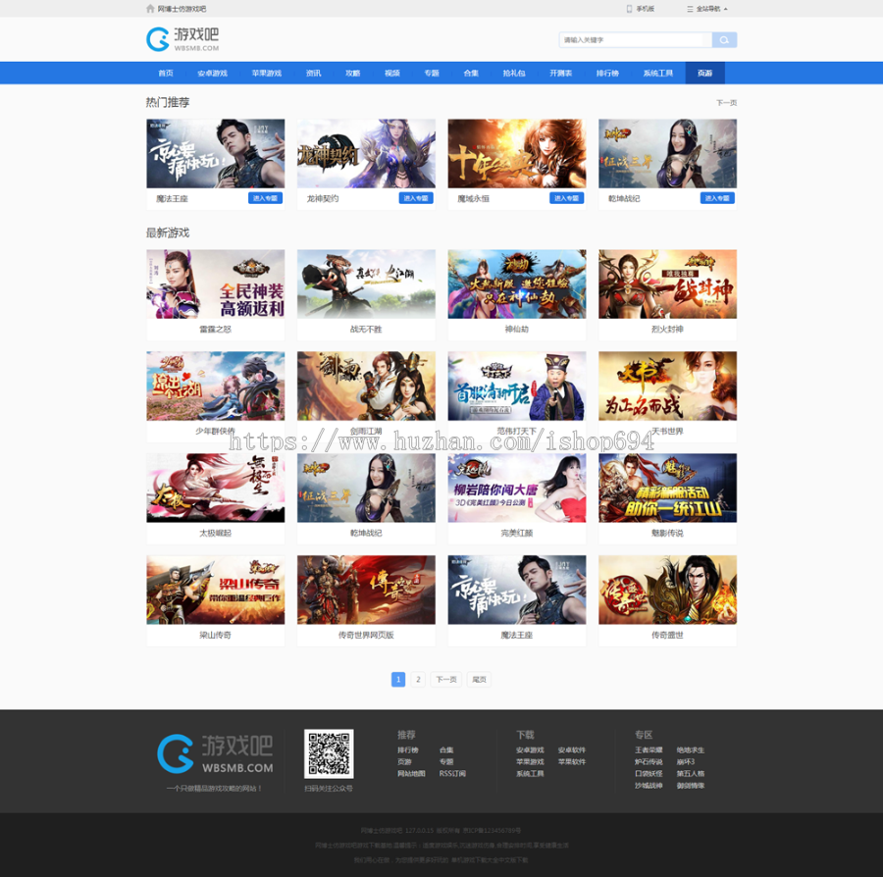Screen dimensions: 883x877
Task: Open the 范伟打天下 game thumbnail
Action: (517, 386)
